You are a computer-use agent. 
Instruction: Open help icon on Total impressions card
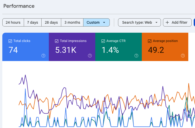[90, 56]
